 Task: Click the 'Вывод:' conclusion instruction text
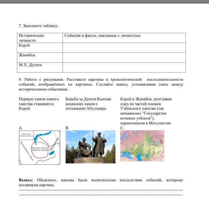pos(101,182)
